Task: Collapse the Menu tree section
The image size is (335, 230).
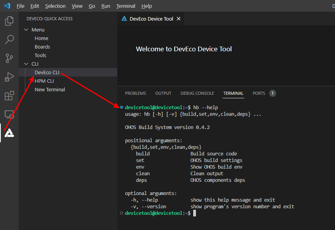Action: [26, 30]
